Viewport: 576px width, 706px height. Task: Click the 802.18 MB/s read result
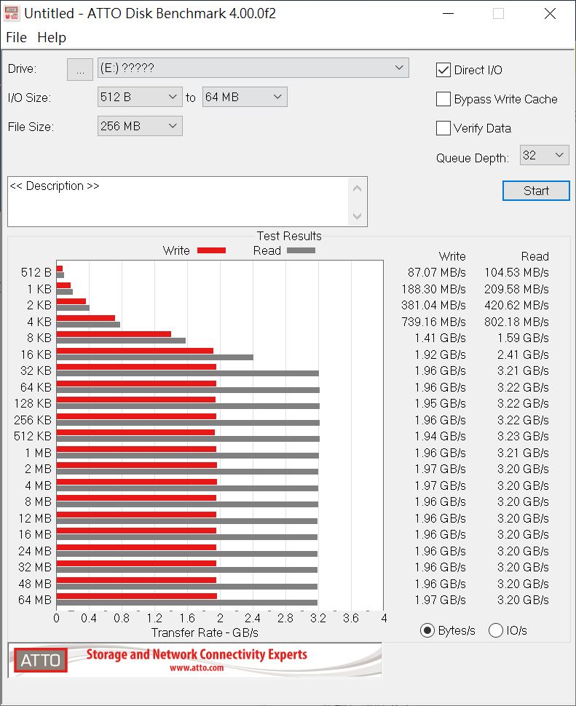[516, 322]
